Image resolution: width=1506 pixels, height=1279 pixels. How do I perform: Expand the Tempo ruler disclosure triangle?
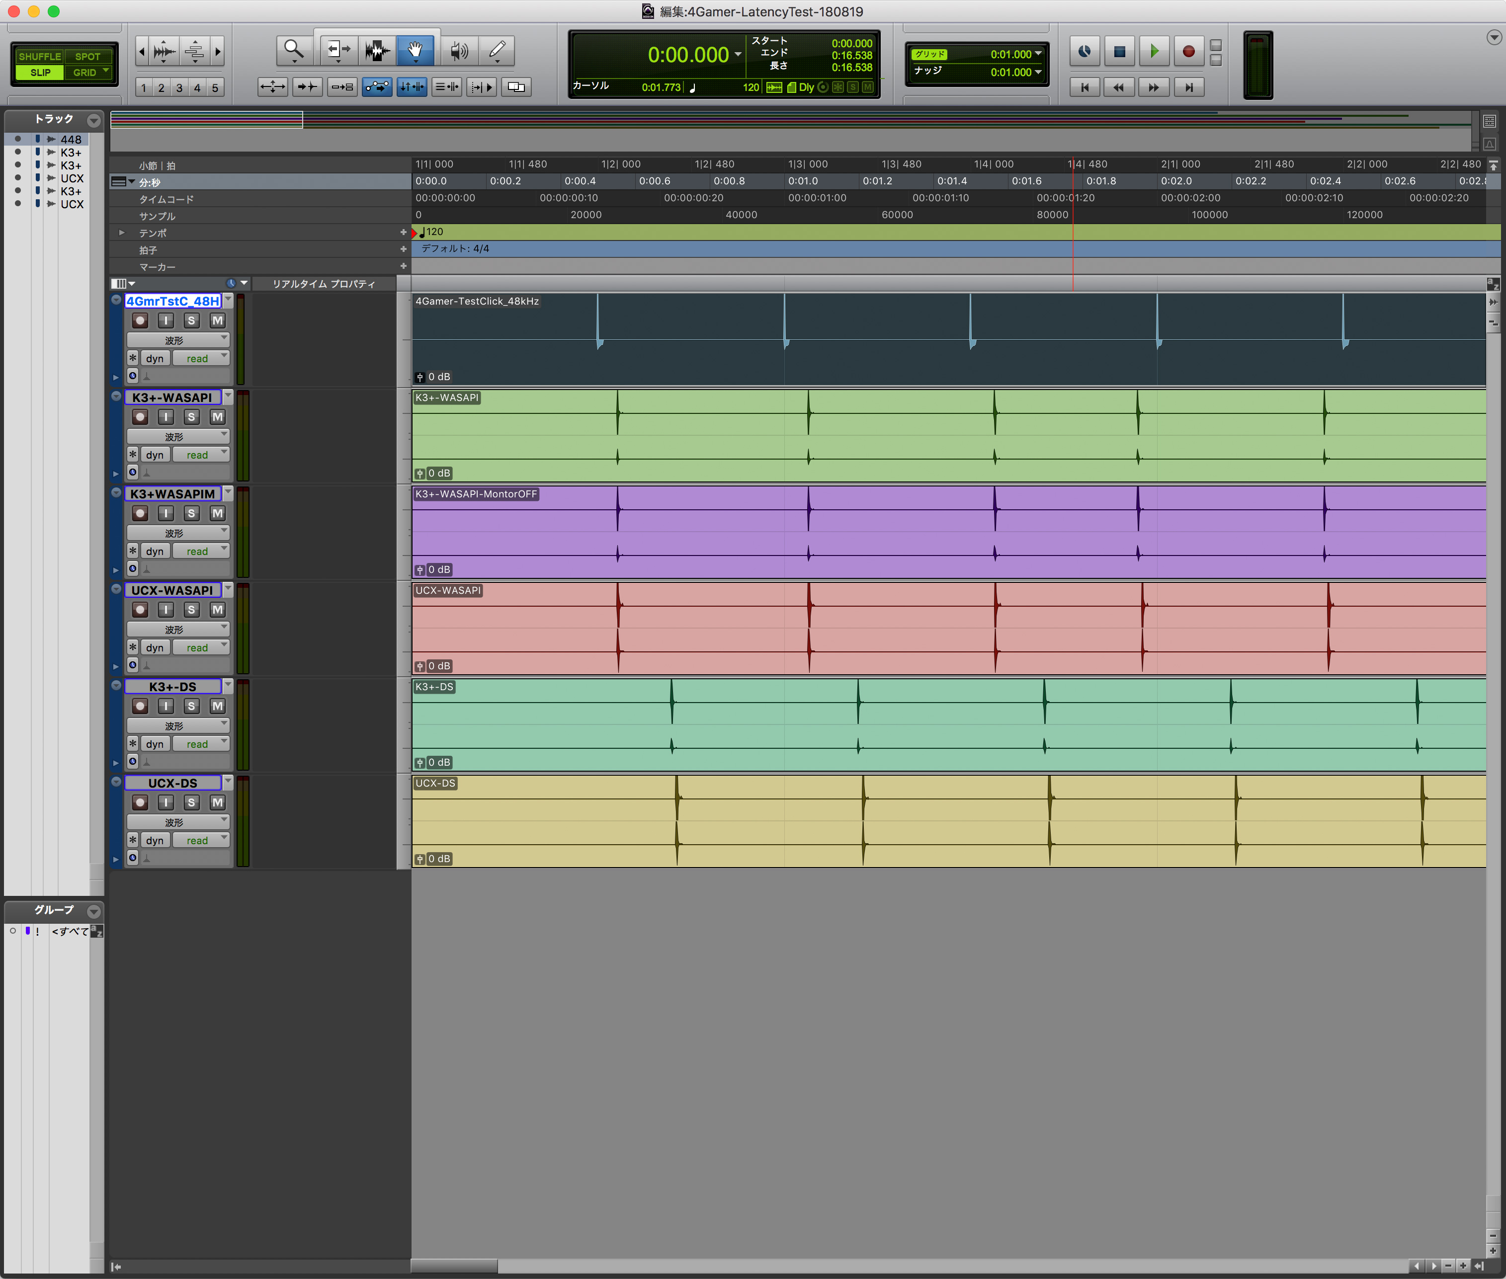(x=122, y=233)
